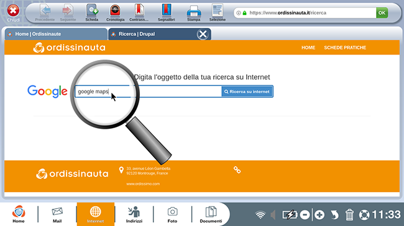
Task: Click the trash bin icon
Action: click(349, 214)
